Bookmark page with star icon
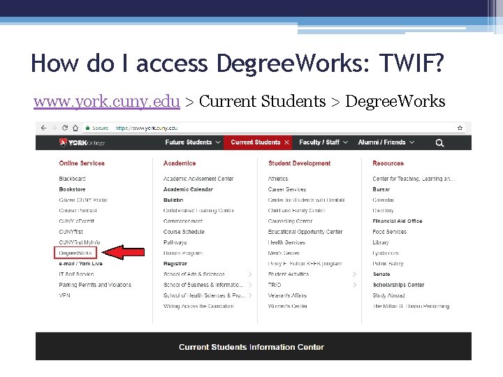The width and height of the screenshot is (503, 377). point(460,128)
